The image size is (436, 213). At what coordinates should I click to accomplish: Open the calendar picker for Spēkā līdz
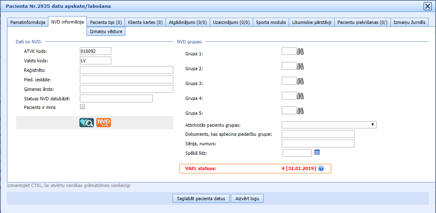tap(317, 152)
